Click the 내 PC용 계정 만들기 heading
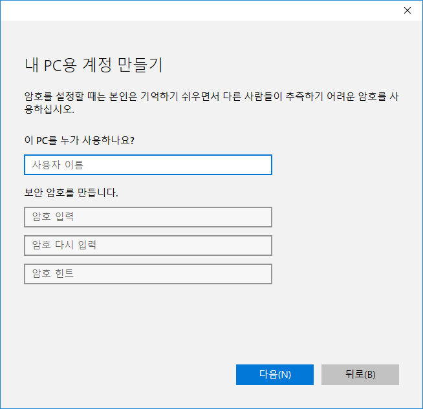 click(92, 65)
